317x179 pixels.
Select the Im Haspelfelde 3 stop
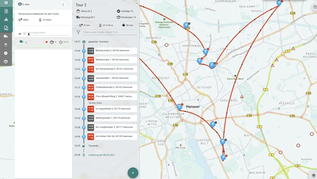[112, 109]
